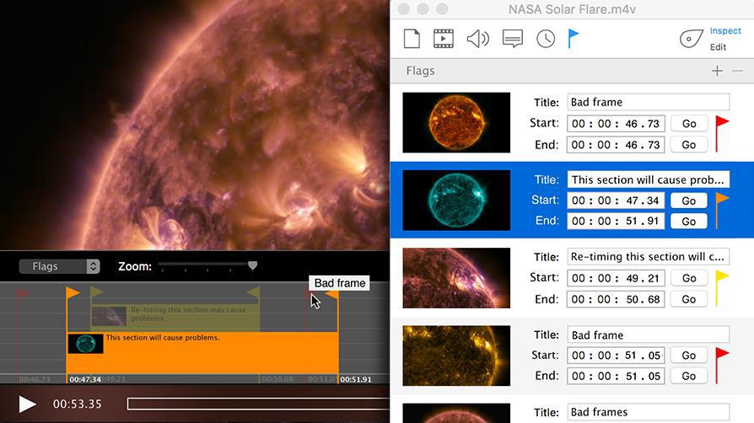
Task: Open the Flags dropdown above timeline
Action: 59,266
